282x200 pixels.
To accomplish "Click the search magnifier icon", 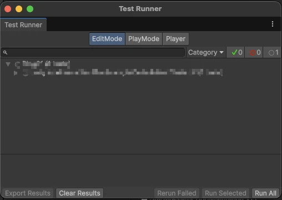I will (5, 53).
